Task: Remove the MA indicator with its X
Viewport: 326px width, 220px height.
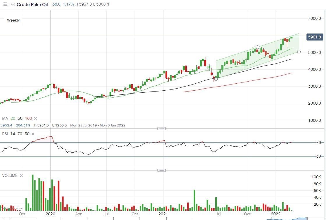Action: coord(36,118)
